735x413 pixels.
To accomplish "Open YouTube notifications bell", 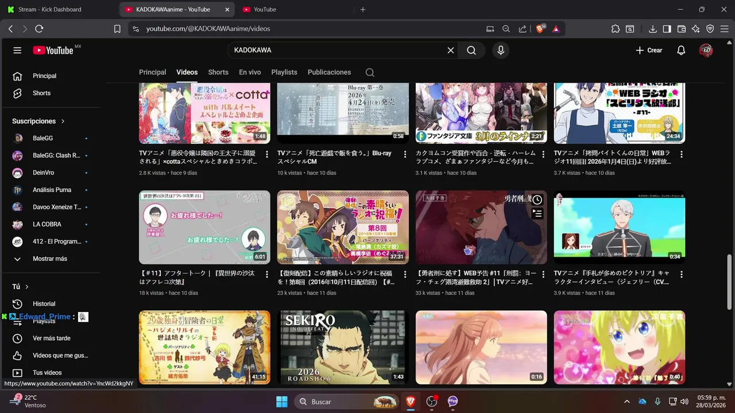I will 681,50.
